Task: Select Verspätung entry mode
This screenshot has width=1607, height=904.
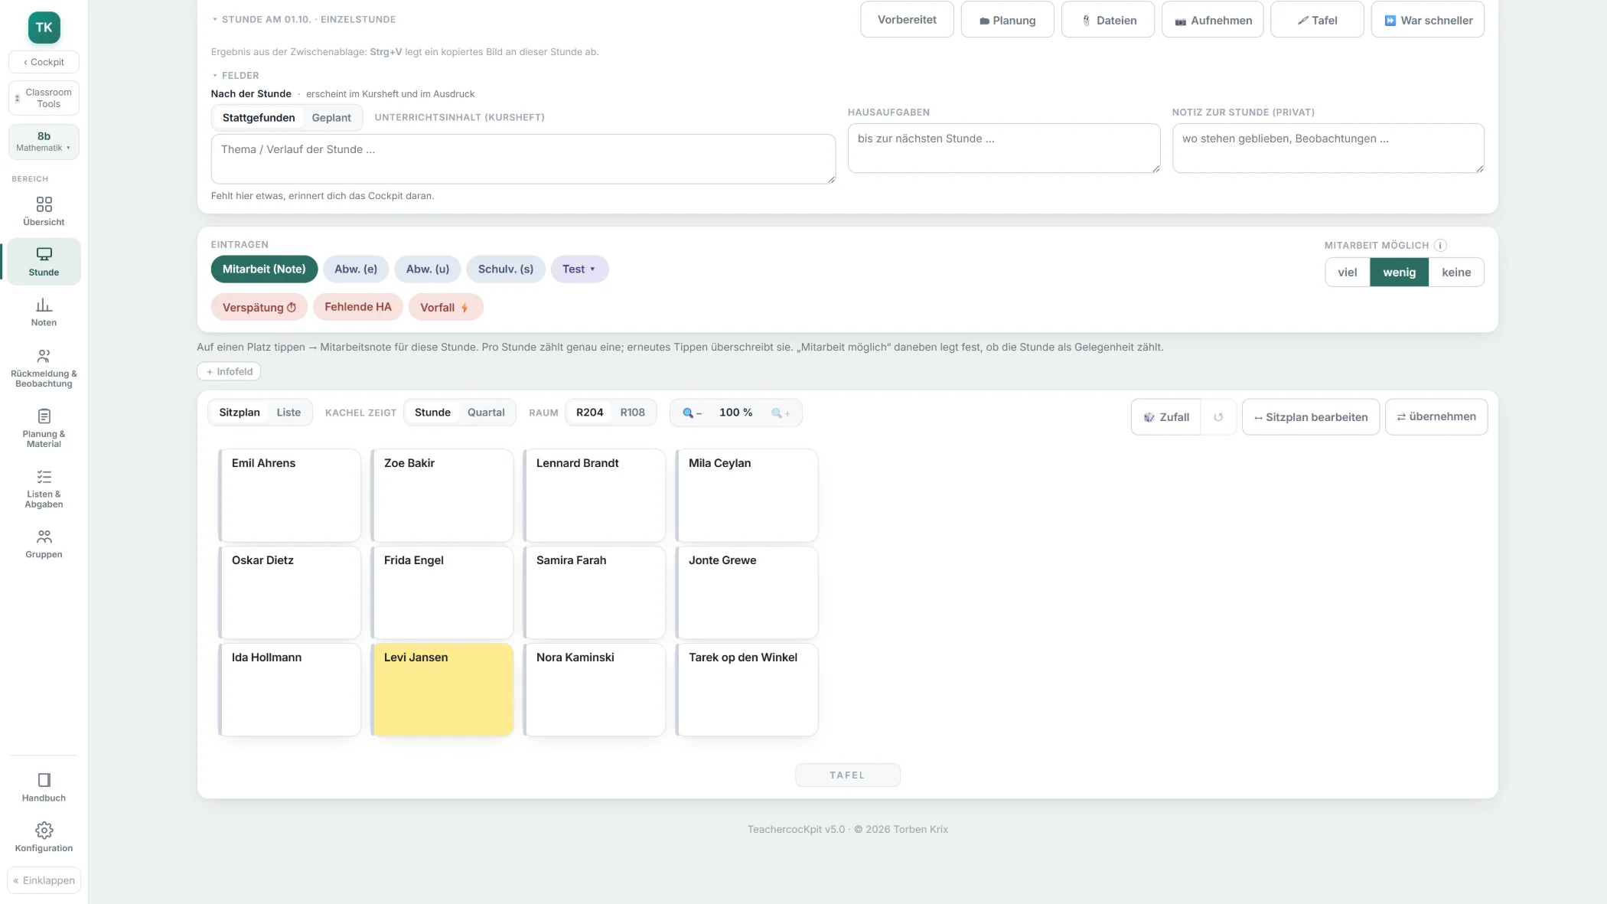Action: 259,307
